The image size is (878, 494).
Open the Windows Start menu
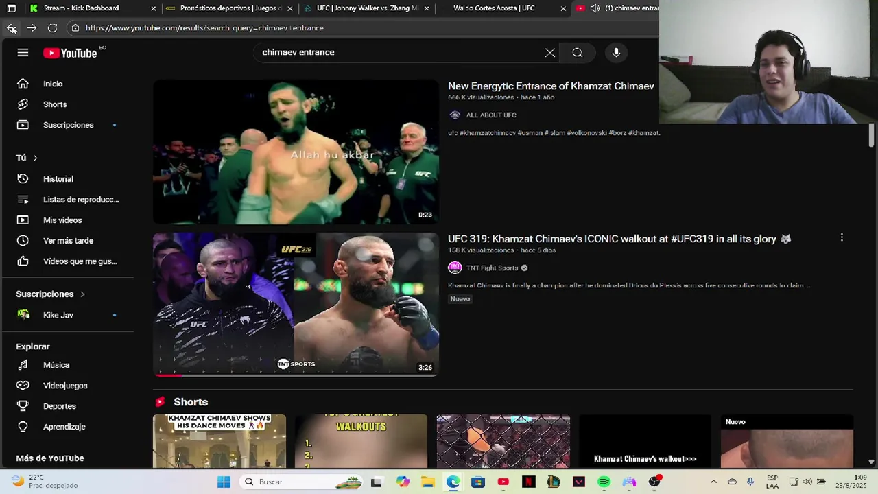tap(224, 482)
